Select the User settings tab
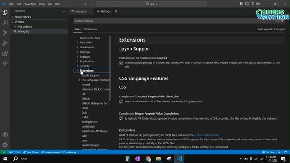This screenshot has height=163, width=290. point(77,29)
